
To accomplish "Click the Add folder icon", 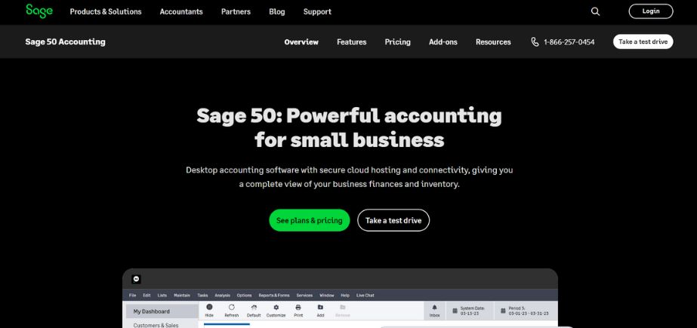I will 320,307.
